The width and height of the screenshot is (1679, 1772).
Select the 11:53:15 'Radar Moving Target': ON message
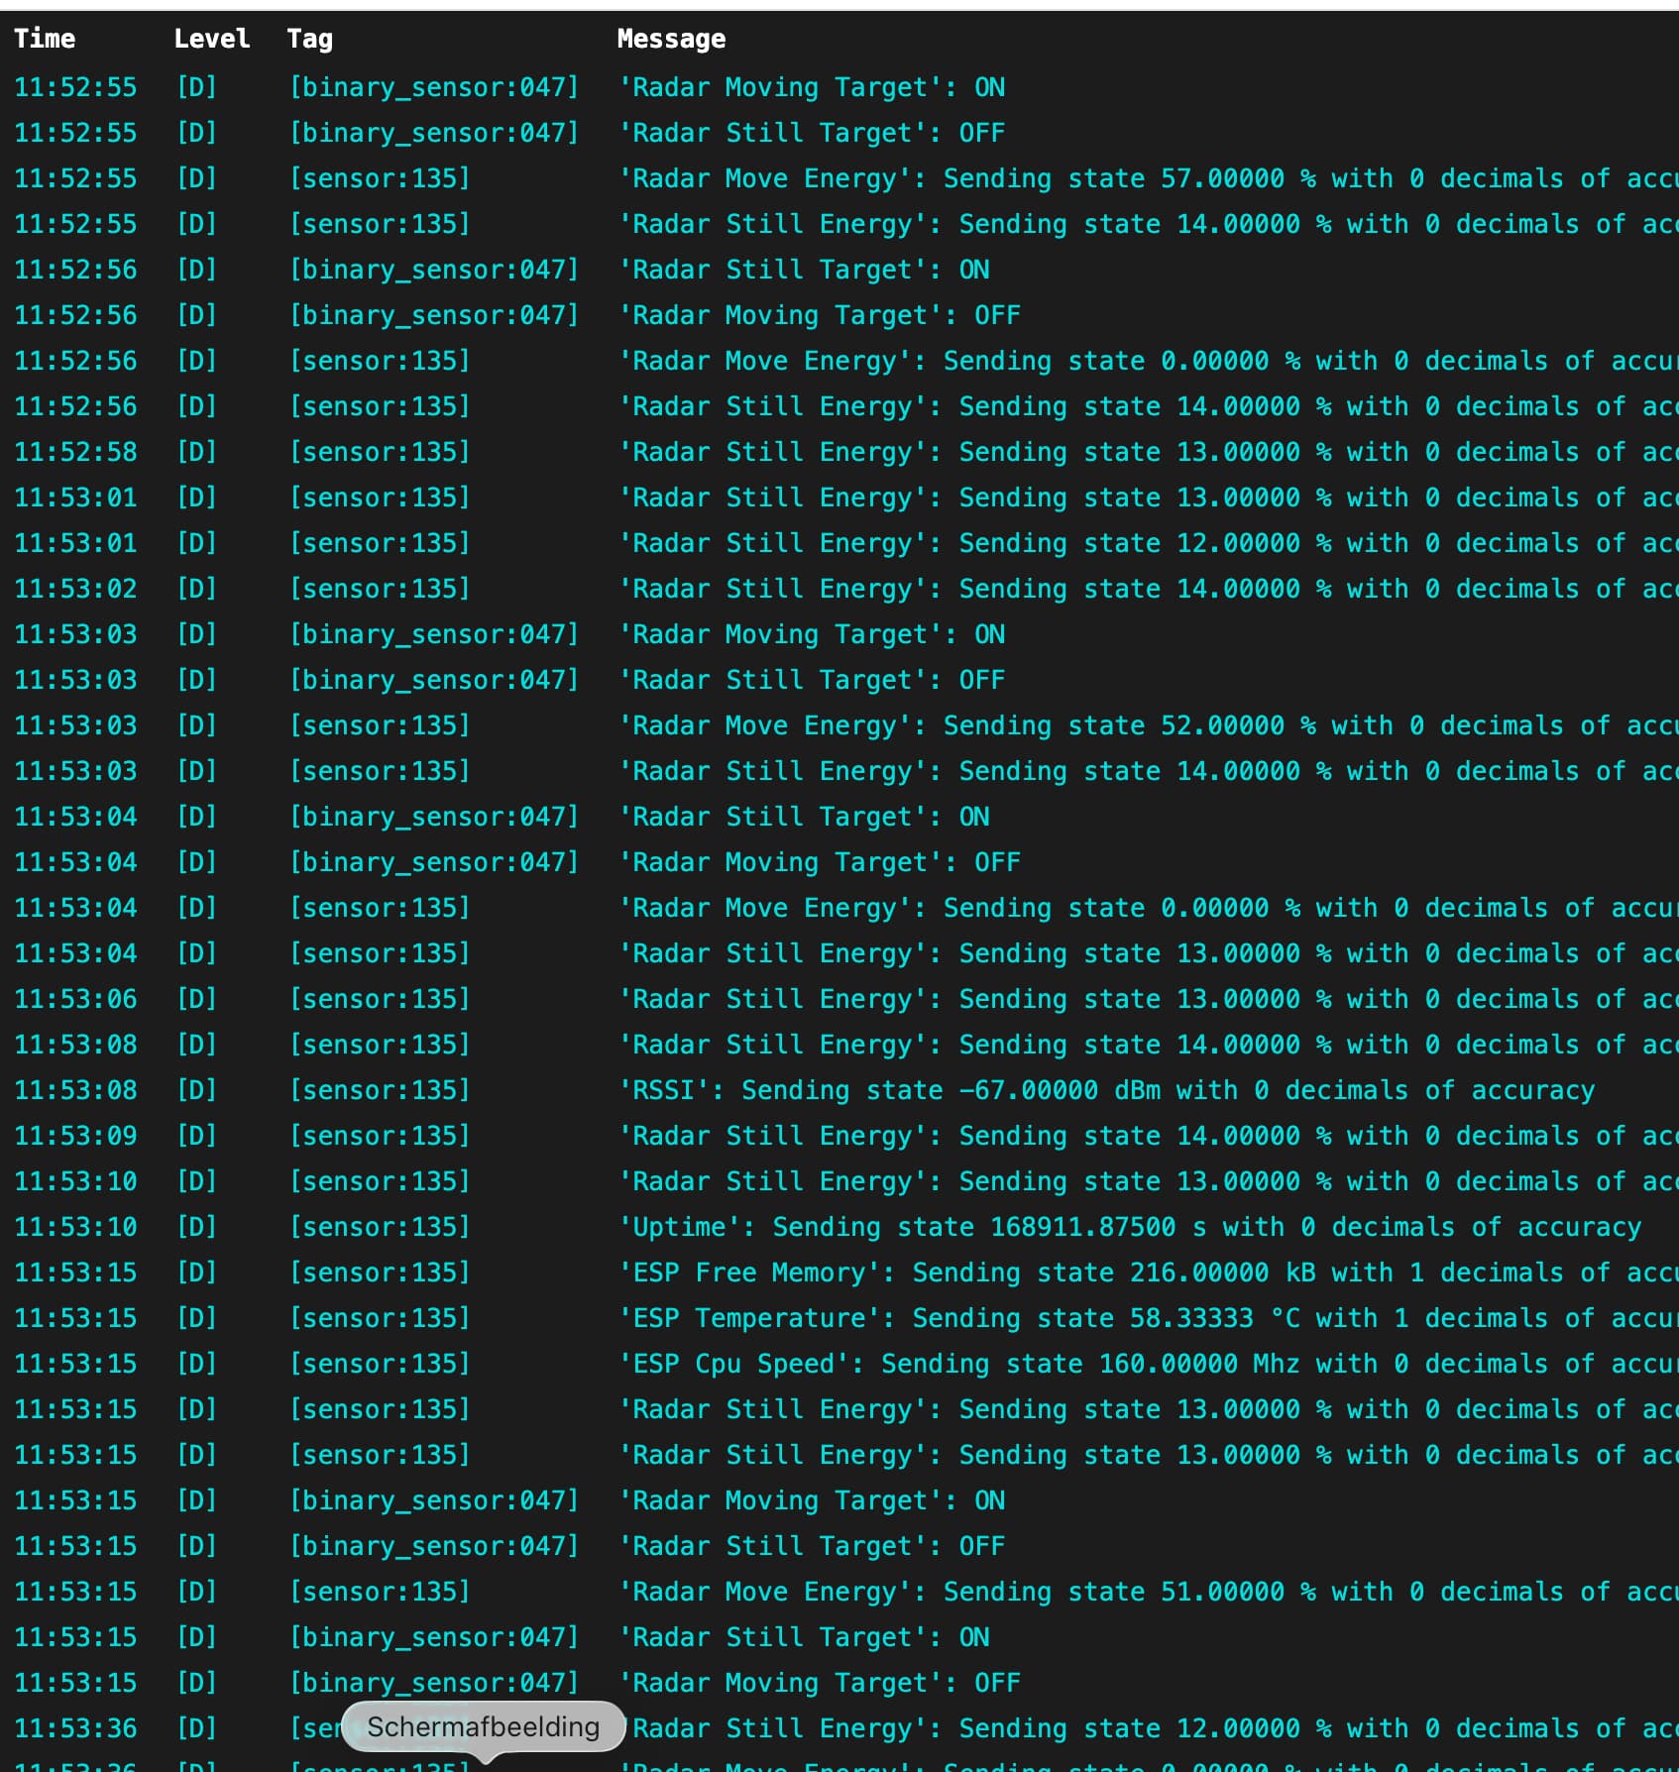pos(812,1500)
